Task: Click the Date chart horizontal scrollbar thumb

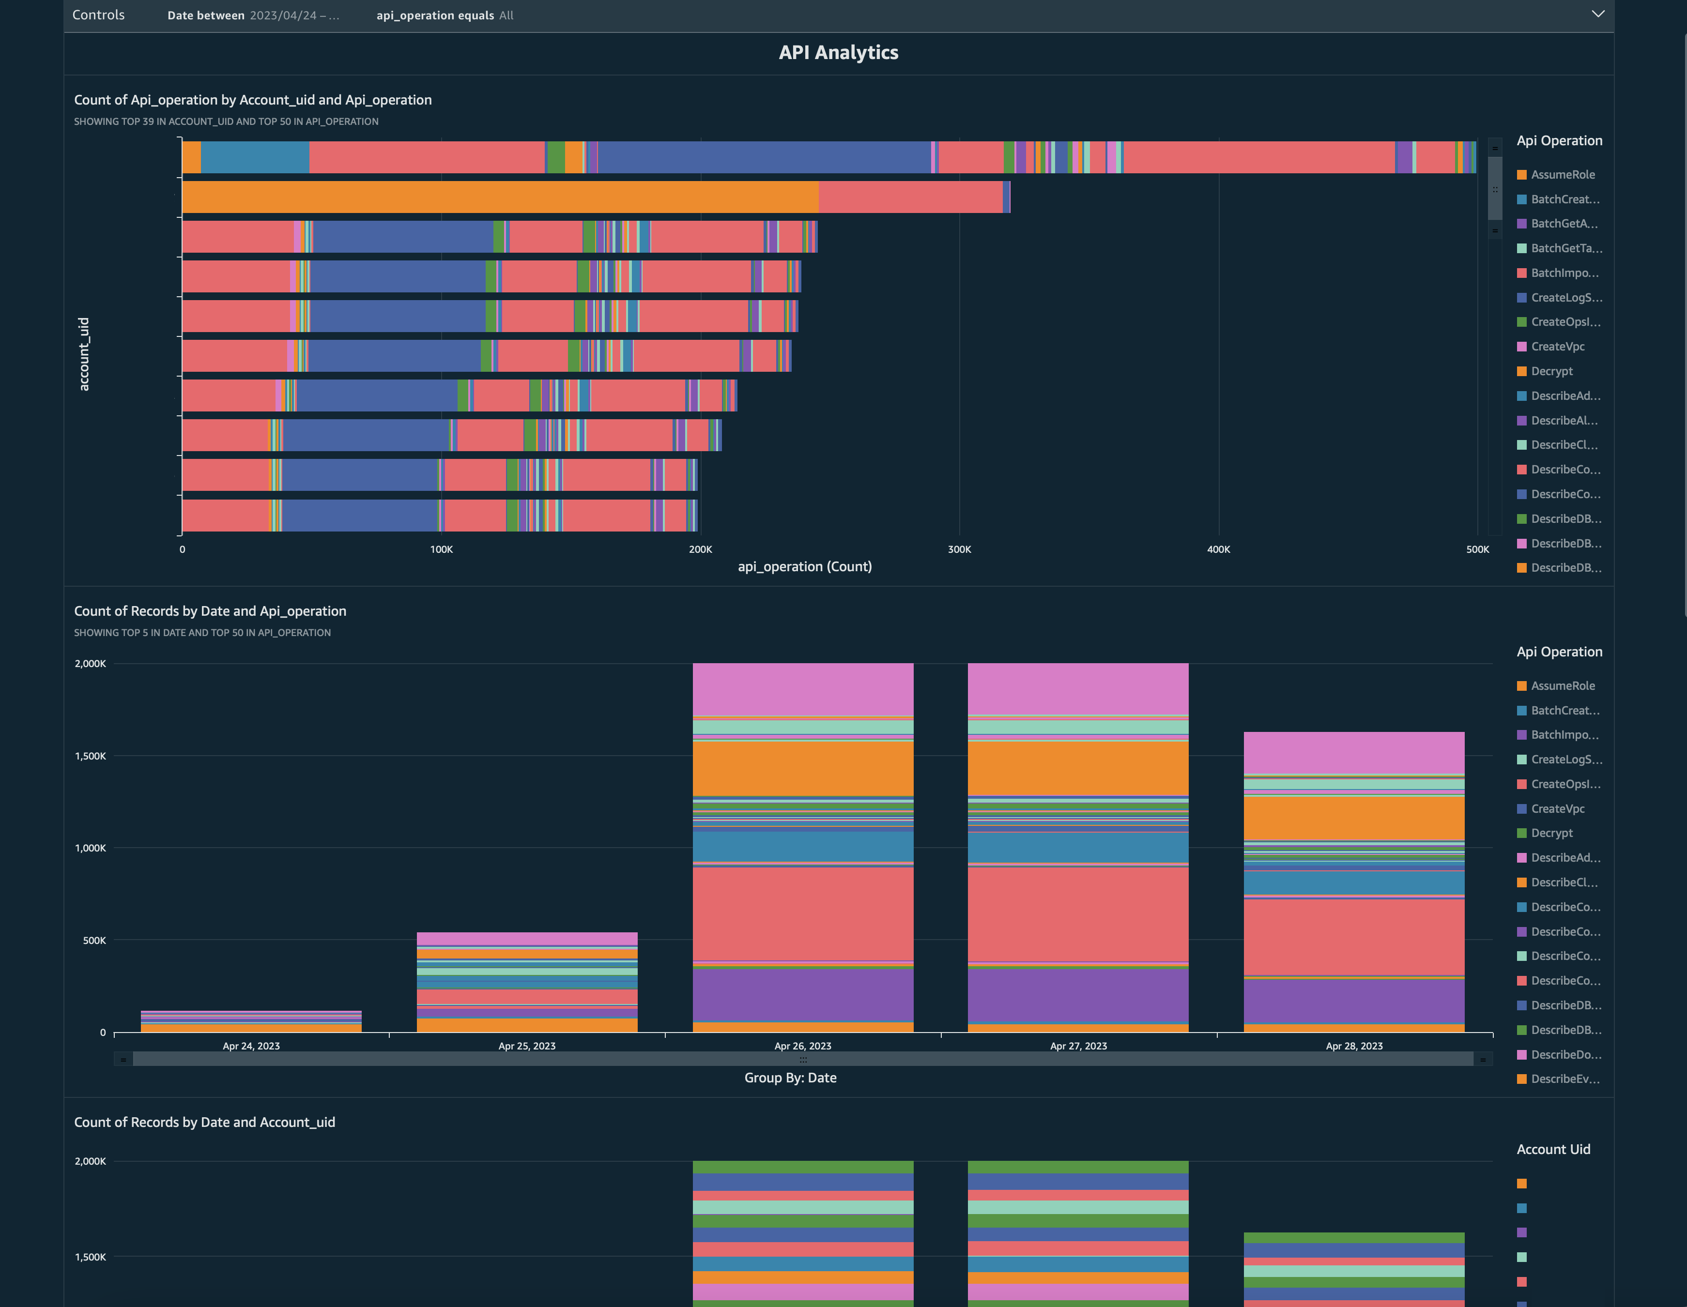Action: pyautogui.click(x=803, y=1059)
